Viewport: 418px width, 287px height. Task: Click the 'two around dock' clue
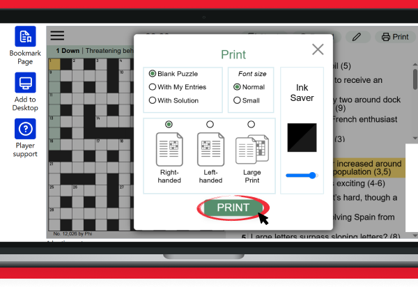(x=367, y=104)
